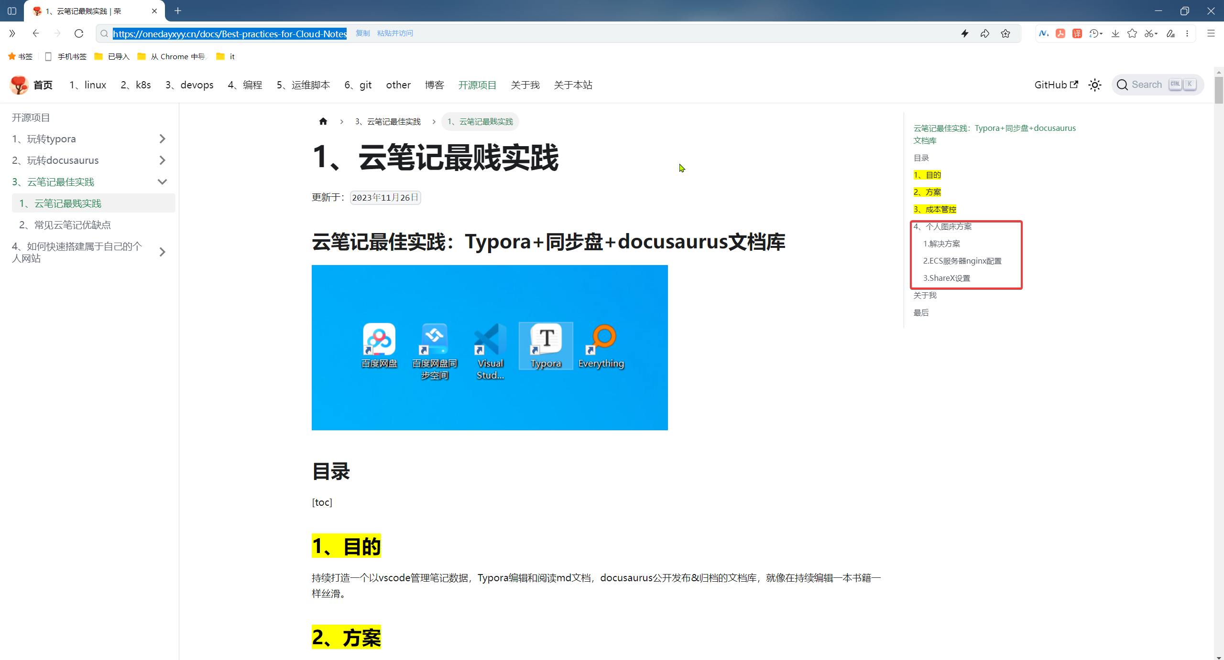The image size is (1224, 660).
Task: Expand the 1、玩转typora sidebar chevron
Action: [163, 139]
